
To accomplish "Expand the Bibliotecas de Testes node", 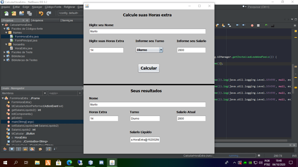I will (x=4, y=60).
